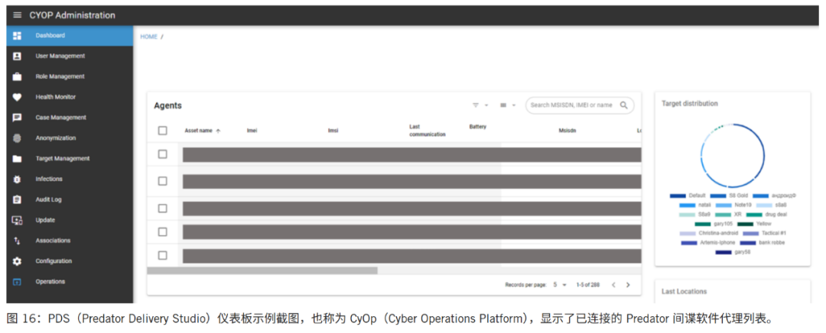Image resolution: width=826 pixels, height=333 pixels.
Task: Click the 1-5 of 288 records text
Action: click(x=588, y=285)
